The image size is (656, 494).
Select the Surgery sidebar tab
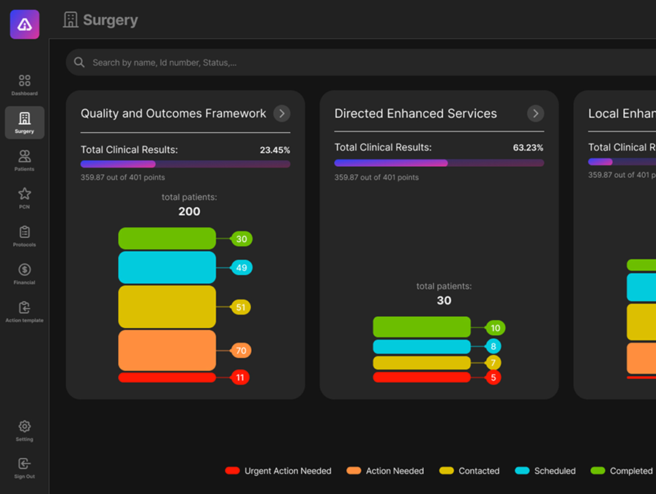24,122
